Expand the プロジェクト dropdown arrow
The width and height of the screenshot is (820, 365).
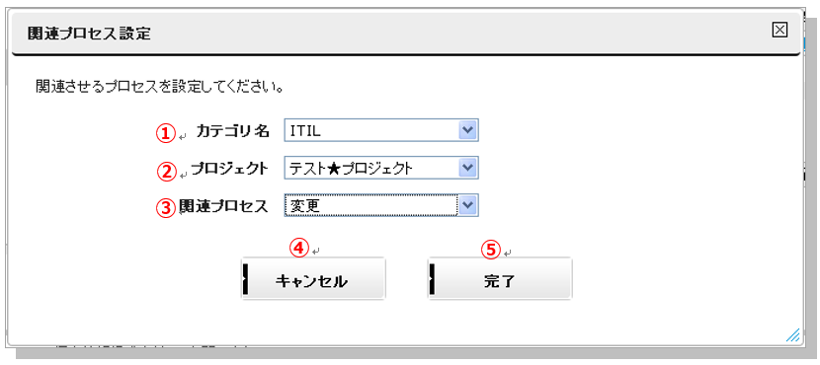(x=467, y=168)
